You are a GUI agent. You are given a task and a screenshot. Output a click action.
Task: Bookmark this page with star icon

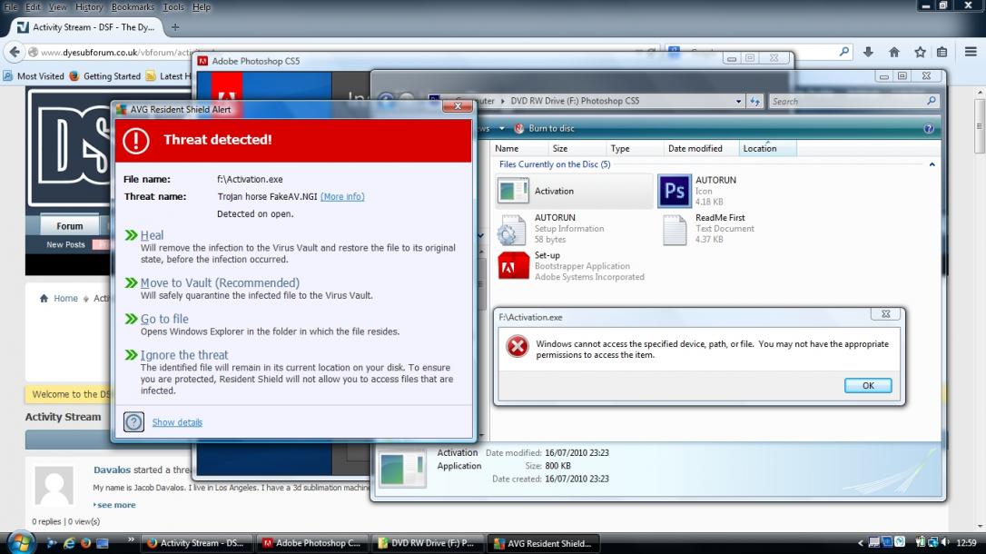pyautogui.click(x=920, y=52)
